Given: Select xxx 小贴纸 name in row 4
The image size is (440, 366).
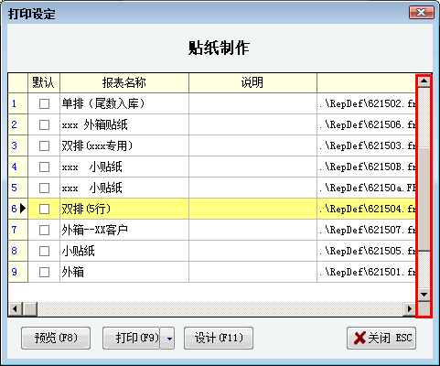Looking at the screenshot, I should (x=124, y=167).
